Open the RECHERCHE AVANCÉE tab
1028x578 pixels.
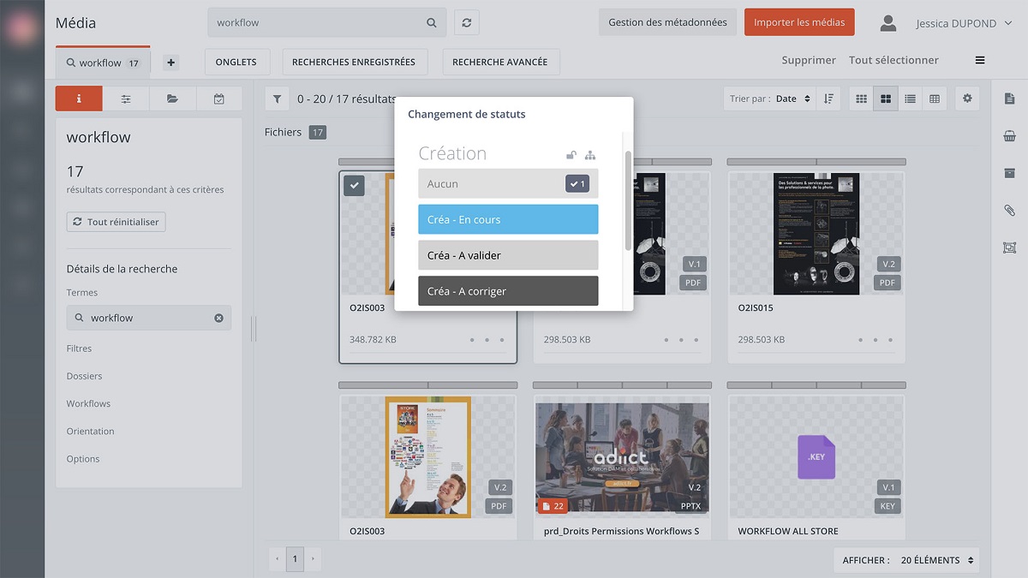pyautogui.click(x=499, y=63)
